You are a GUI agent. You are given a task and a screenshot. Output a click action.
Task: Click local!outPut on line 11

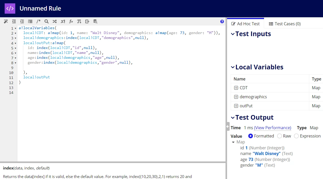(36, 77)
